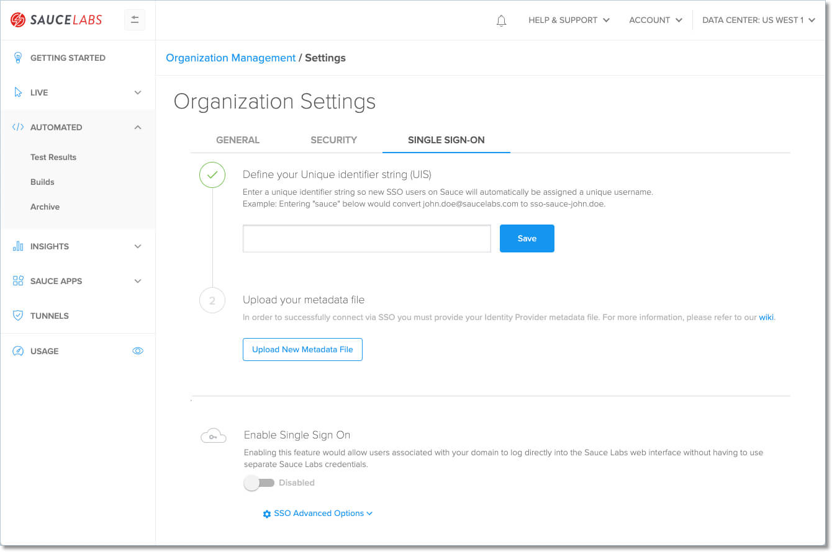The image size is (832, 552).
Task: Click "Define your Unique identifier string (UIS)" title
Action: (x=337, y=174)
